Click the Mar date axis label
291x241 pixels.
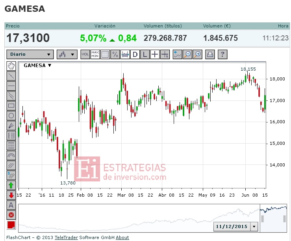(x=121, y=195)
